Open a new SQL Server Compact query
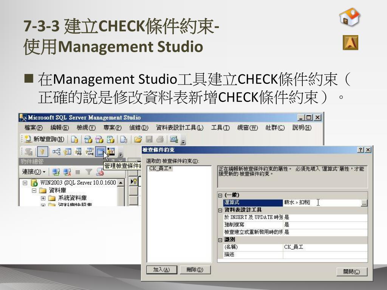The image size is (387, 290). click(124, 139)
